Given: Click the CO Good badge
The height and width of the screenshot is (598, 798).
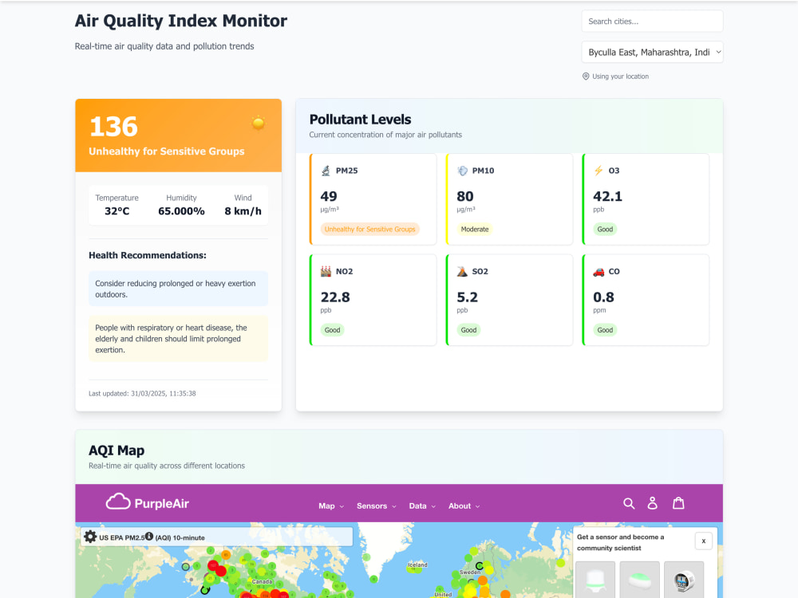Looking at the screenshot, I should coord(605,330).
